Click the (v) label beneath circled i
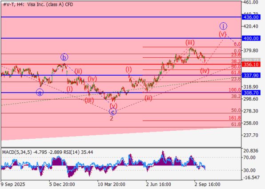 point(222,34)
